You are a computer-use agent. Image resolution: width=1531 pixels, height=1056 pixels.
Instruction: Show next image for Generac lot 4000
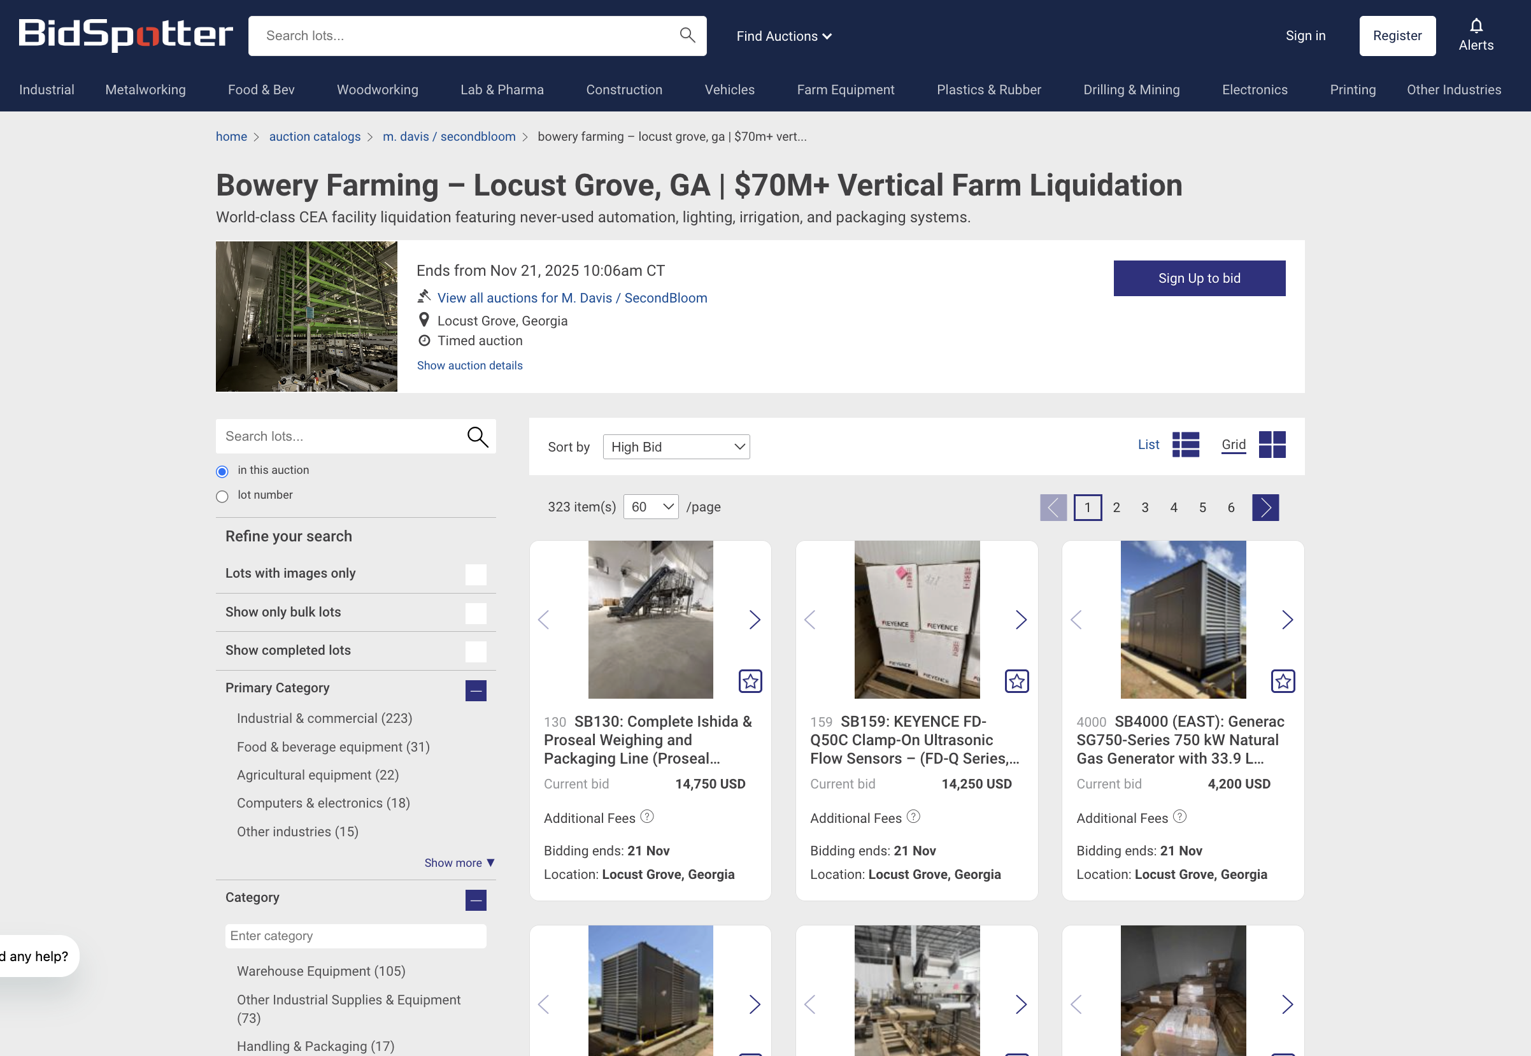[1287, 620]
